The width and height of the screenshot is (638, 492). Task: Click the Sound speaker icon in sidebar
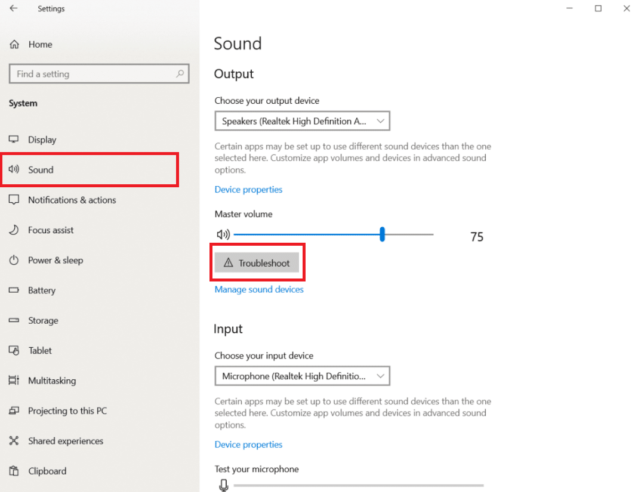pos(14,169)
